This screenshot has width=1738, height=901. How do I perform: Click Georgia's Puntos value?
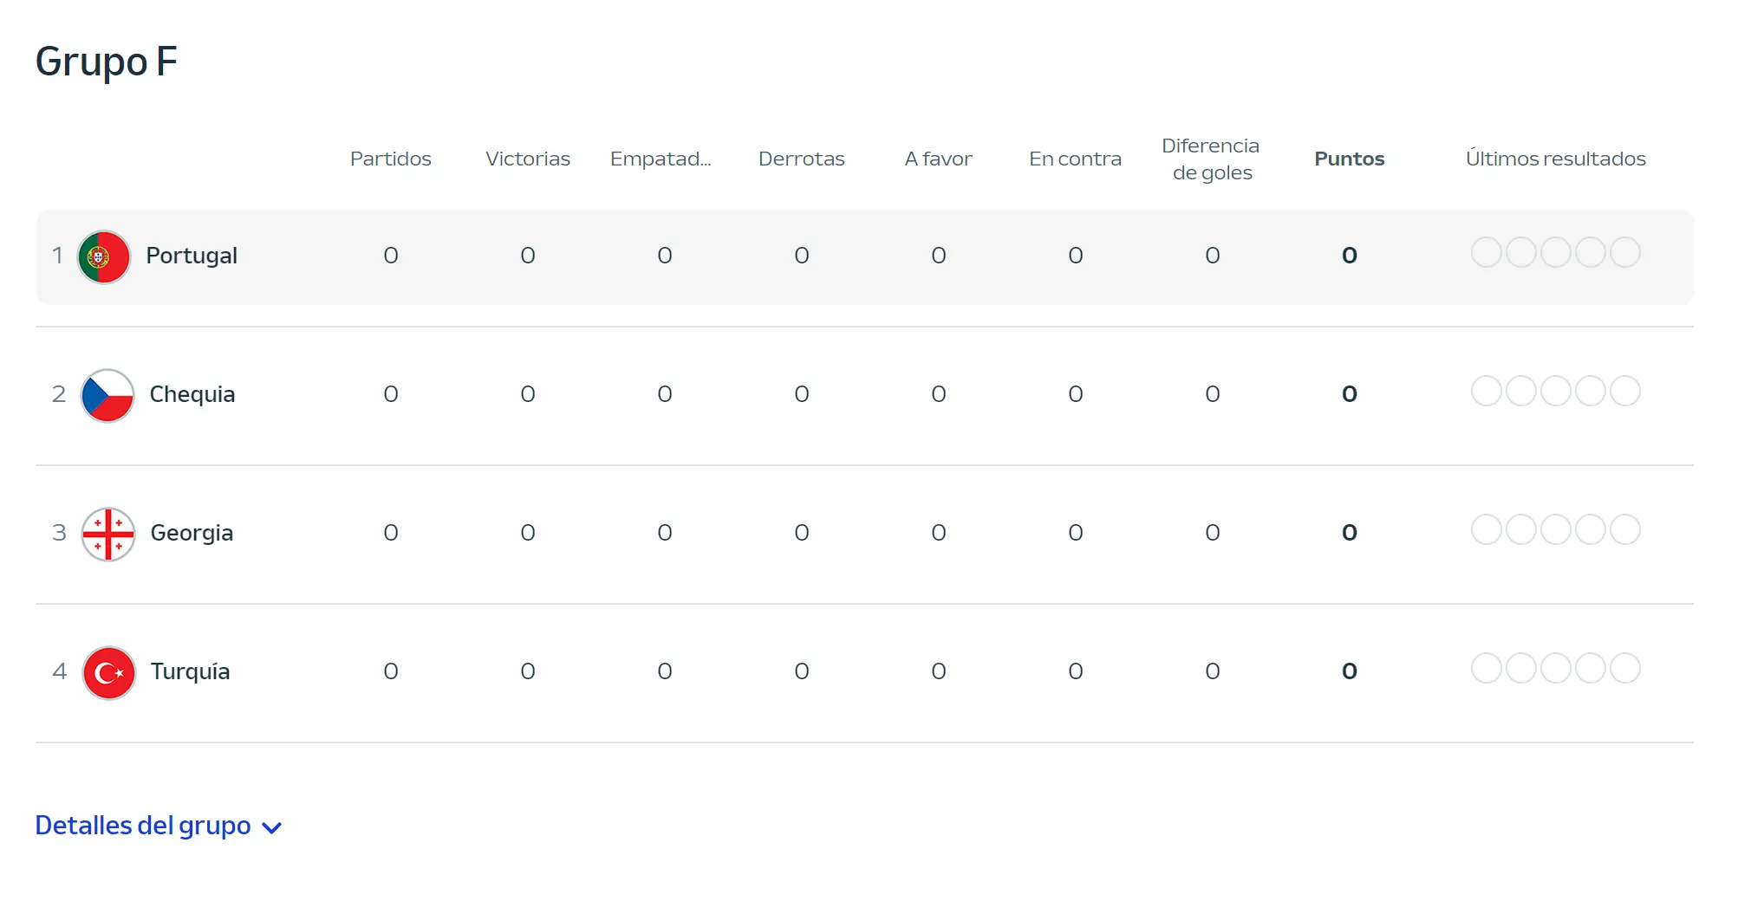[x=1350, y=533]
